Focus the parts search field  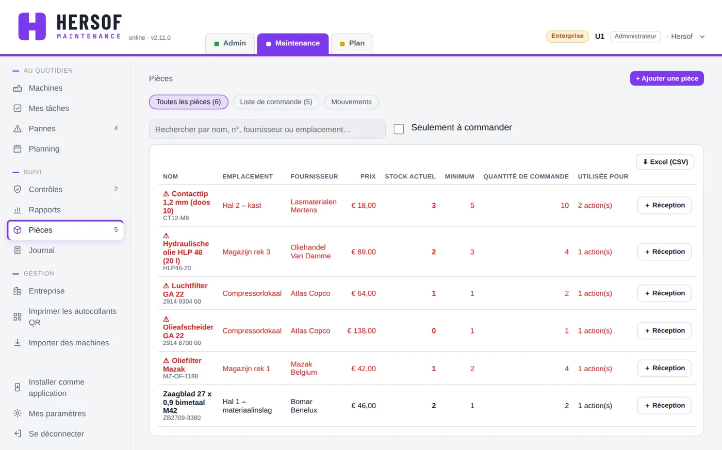(x=267, y=129)
